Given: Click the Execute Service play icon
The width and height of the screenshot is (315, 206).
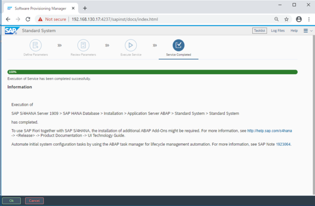Looking at the screenshot, I should click(x=130, y=45).
